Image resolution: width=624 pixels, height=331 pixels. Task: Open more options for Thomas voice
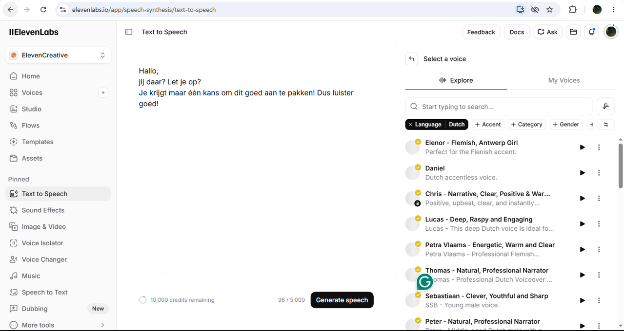pos(599,275)
